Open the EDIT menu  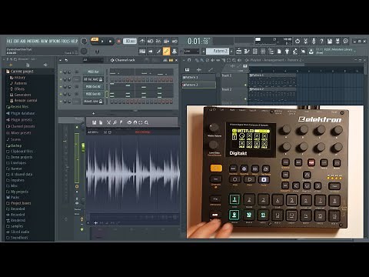[x=16, y=41]
